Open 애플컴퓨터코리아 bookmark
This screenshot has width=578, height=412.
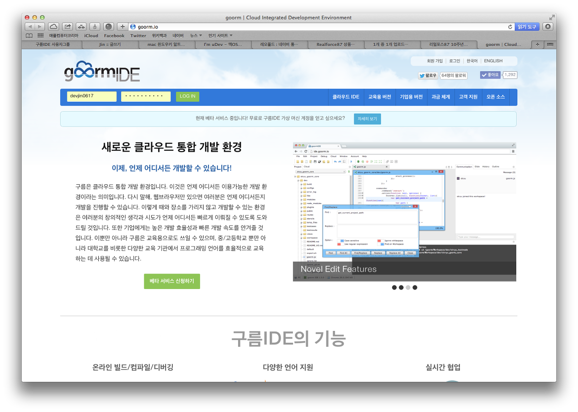coord(64,36)
